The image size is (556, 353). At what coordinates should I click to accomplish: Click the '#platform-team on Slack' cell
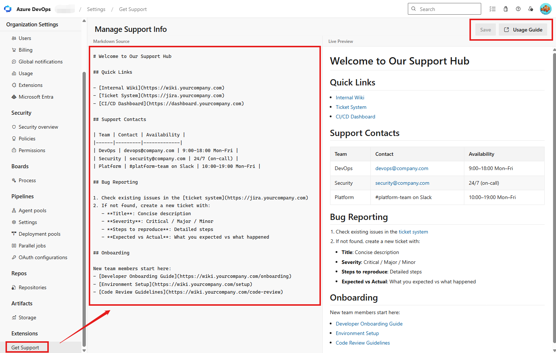417,197
